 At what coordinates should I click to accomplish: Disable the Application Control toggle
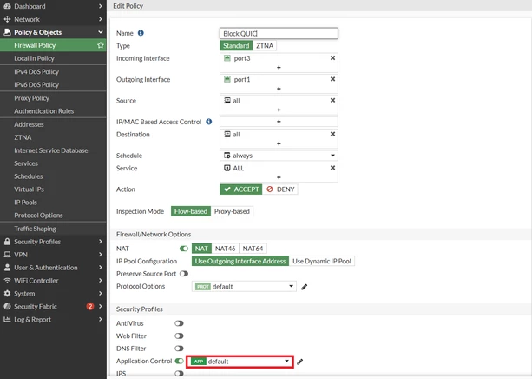(179, 361)
